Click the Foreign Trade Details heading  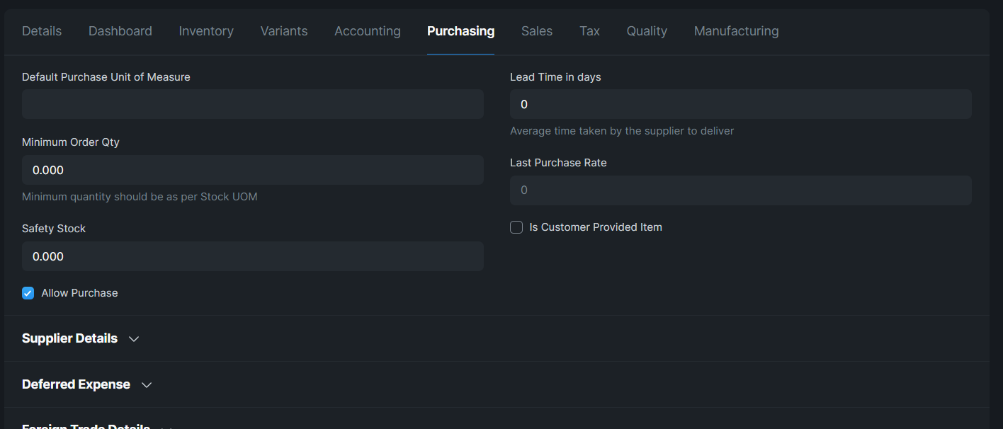[x=86, y=427]
